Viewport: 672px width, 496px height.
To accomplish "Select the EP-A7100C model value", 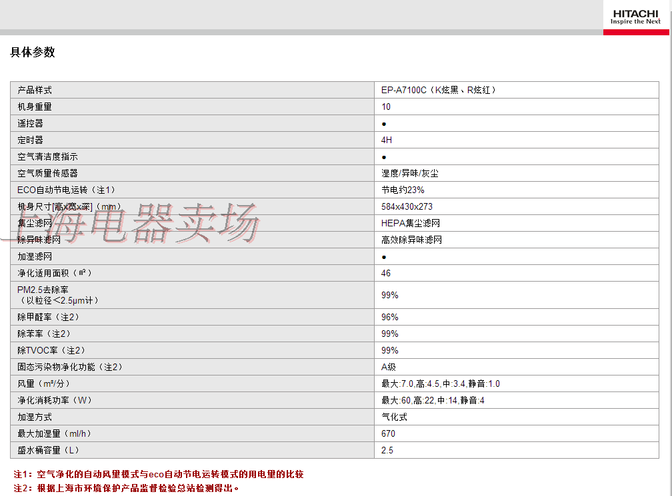I will [439, 90].
